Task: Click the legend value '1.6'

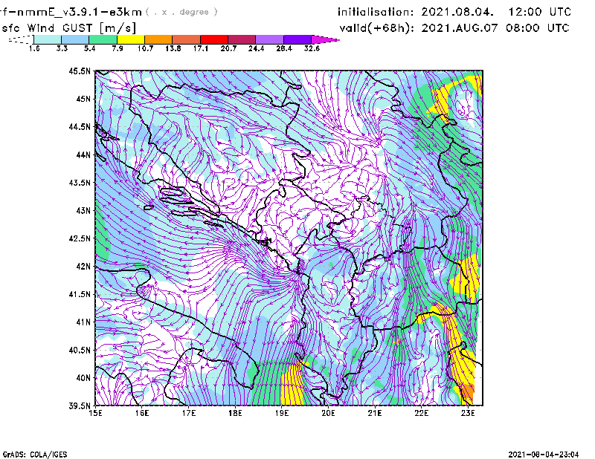Action: (x=34, y=48)
